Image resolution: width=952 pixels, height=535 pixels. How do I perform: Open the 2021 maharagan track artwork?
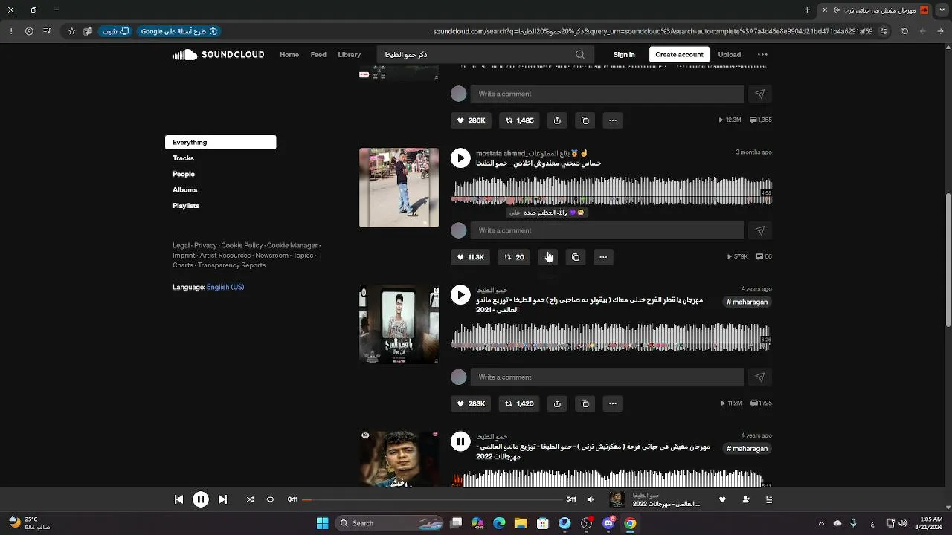(399, 324)
